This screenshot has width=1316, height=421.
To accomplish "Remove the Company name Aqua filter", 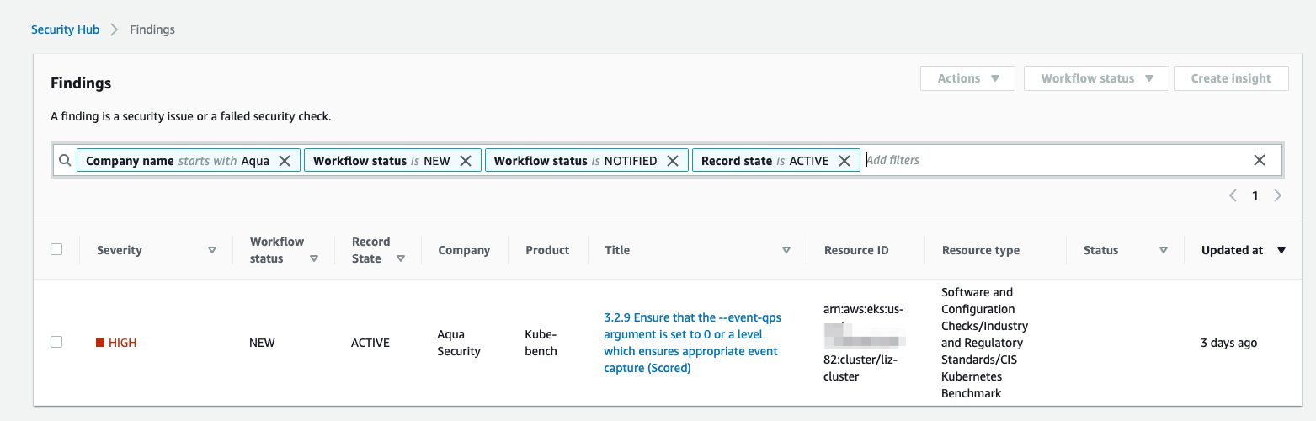I will point(285,161).
